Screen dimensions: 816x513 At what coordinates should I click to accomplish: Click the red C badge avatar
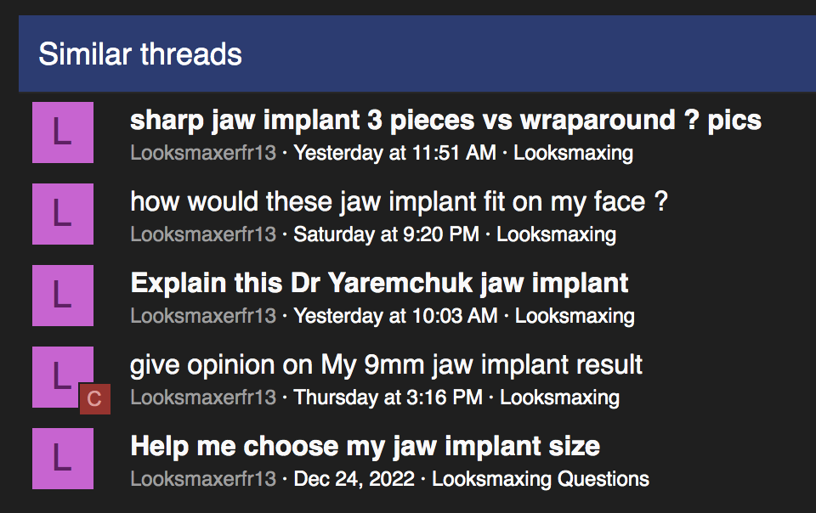[94, 399]
